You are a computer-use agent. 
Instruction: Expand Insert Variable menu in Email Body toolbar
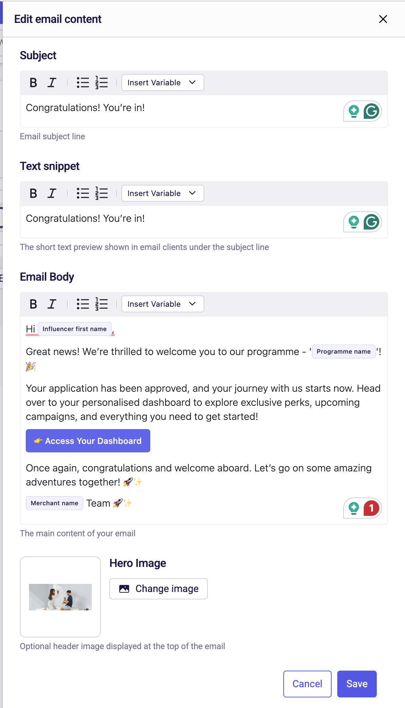(162, 304)
